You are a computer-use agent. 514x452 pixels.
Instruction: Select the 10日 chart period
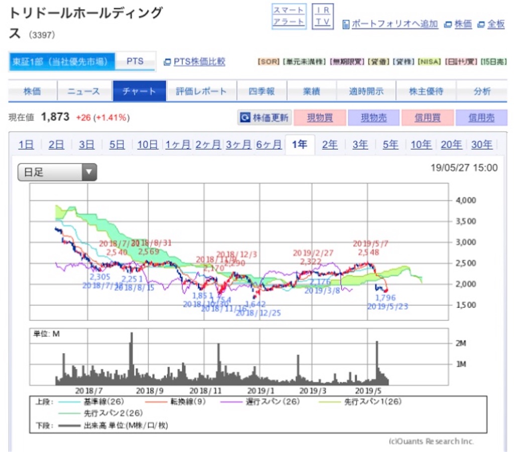click(148, 144)
